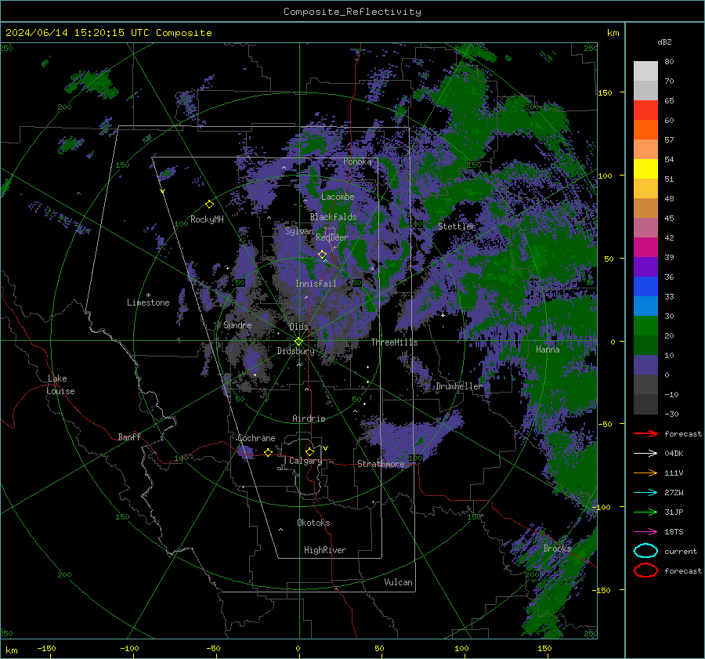Click the dBZ legend heading

point(664,42)
